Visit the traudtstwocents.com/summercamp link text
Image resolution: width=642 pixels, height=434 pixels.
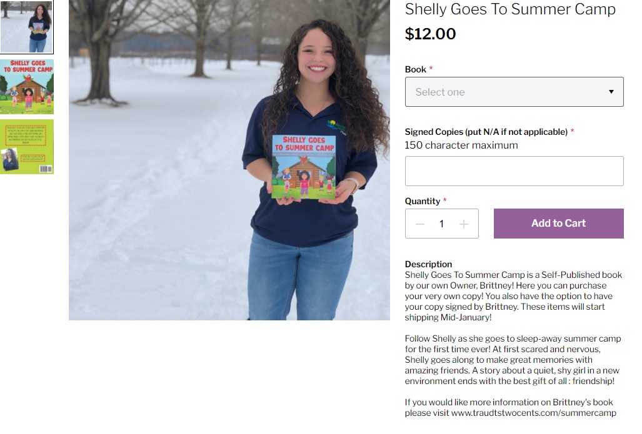tap(533, 413)
